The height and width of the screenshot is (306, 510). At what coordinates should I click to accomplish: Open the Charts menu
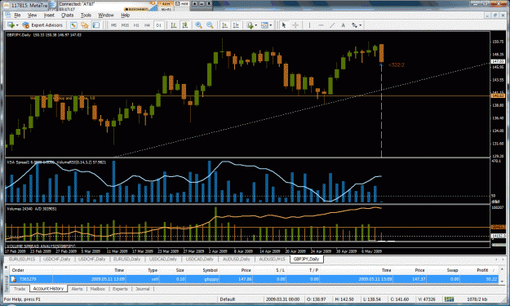point(67,15)
